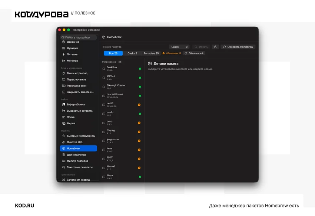Click the Поиск пакетов input field
315x216 pixels.
tap(135, 47)
